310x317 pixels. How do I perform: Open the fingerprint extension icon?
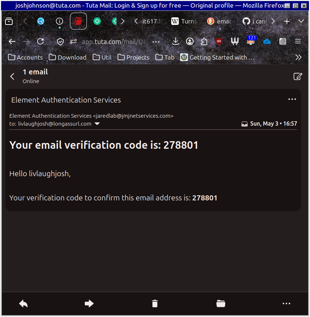pos(283,42)
